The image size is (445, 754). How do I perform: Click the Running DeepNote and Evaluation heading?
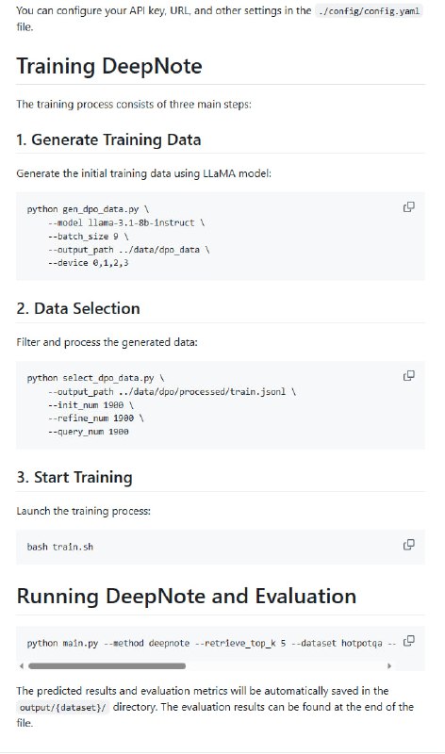click(x=187, y=597)
